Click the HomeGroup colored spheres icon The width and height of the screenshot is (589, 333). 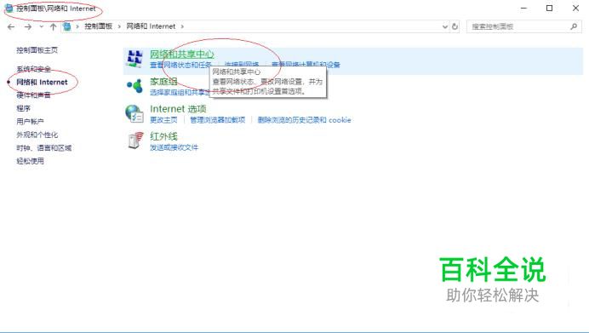134,86
